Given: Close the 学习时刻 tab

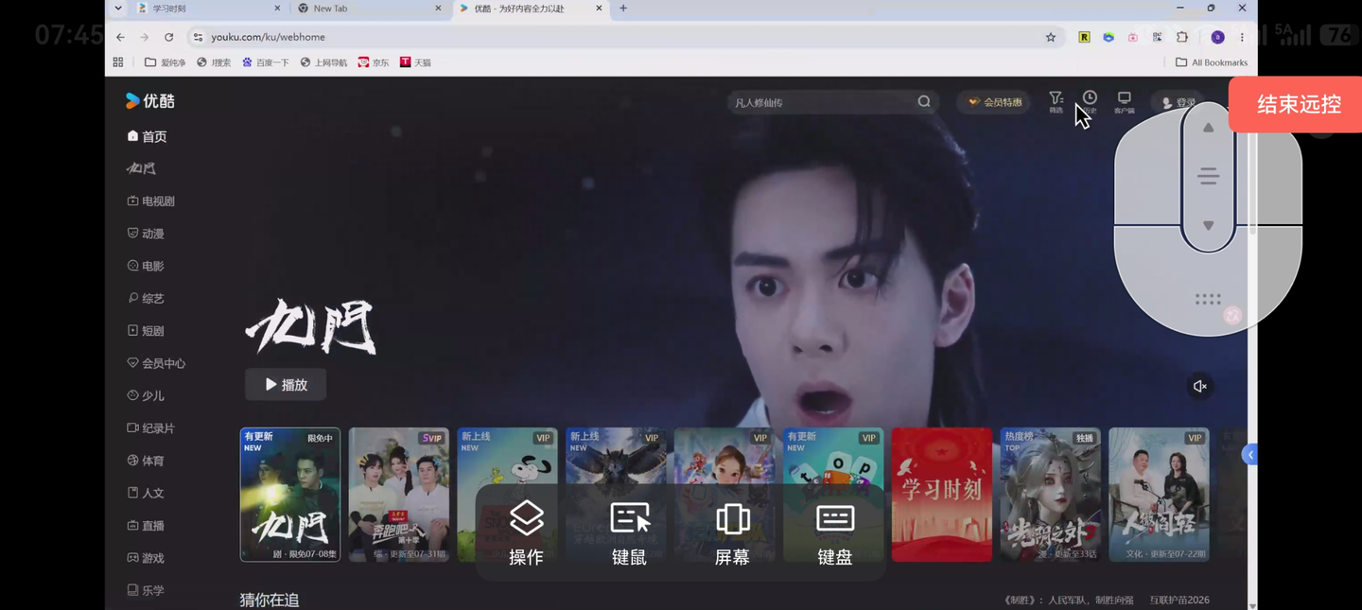Looking at the screenshot, I should (277, 9).
